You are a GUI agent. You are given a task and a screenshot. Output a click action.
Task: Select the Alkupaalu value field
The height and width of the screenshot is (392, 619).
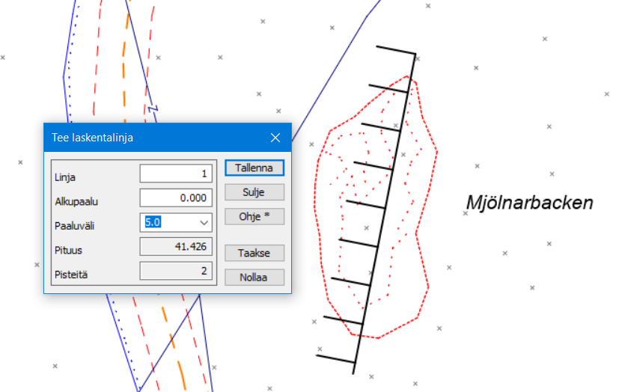click(176, 197)
